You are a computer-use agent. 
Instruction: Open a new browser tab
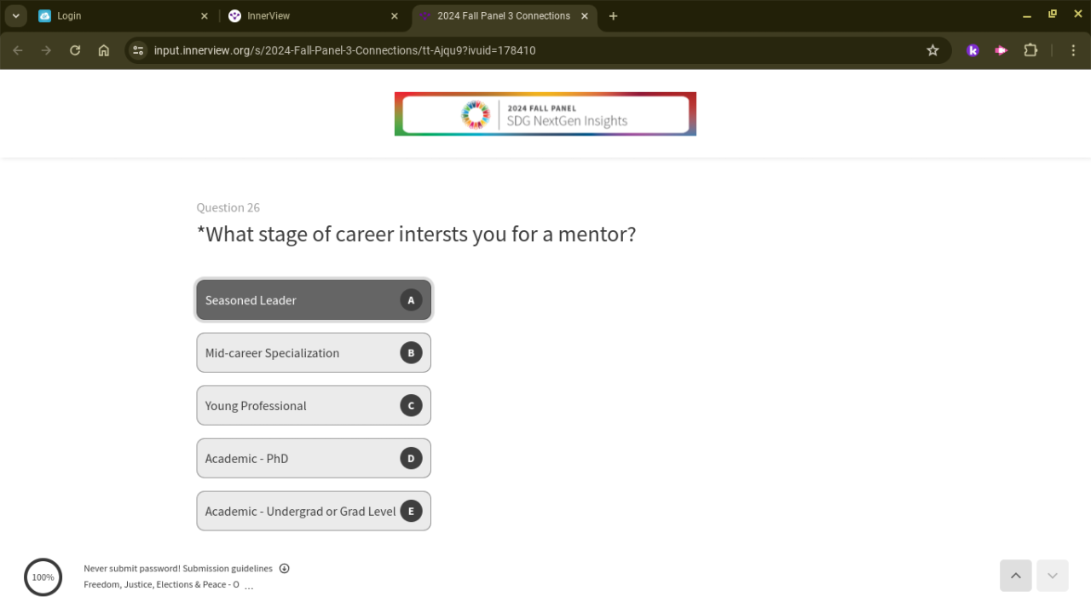click(613, 16)
